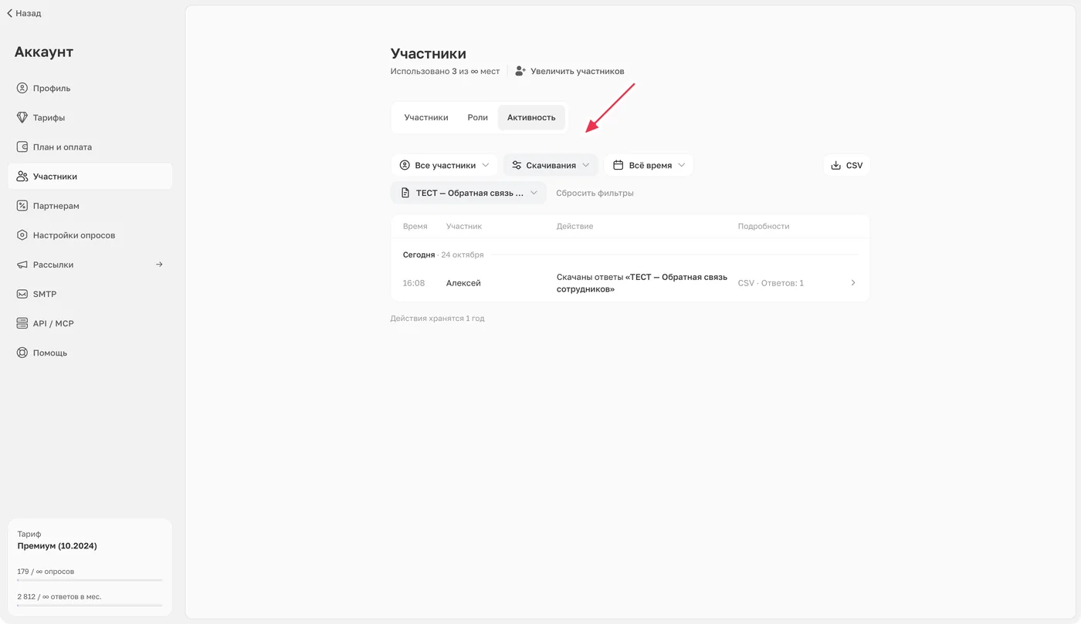Screen dimensions: 1081x624
Task: Open the Все участники dropdown
Action: coord(444,165)
